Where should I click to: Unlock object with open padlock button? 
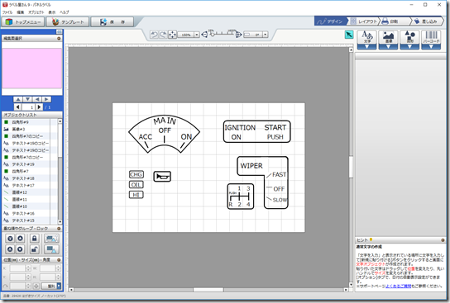[35, 249]
